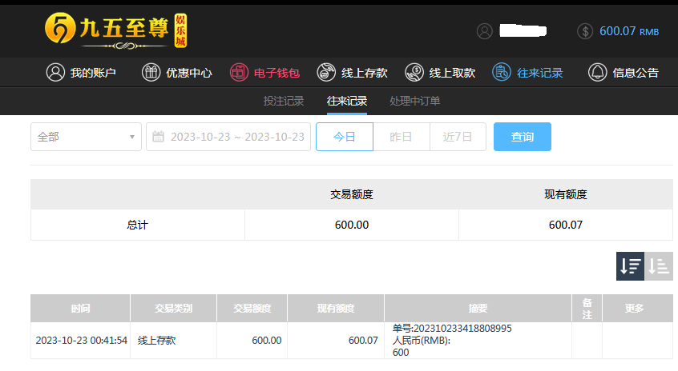Click the 信息公告 bell icon
The width and height of the screenshot is (678, 371).
pyautogui.click(x=598, y=72)
